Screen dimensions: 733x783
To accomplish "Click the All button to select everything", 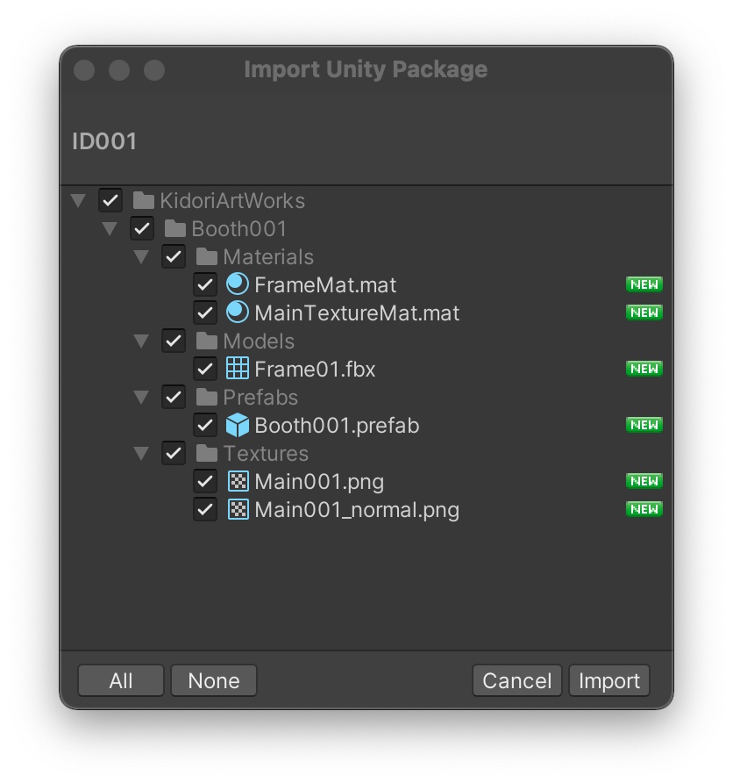I will click(x=121, y=680).
